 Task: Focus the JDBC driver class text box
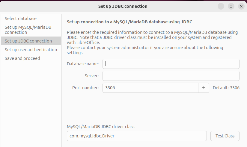pos(137,136)
